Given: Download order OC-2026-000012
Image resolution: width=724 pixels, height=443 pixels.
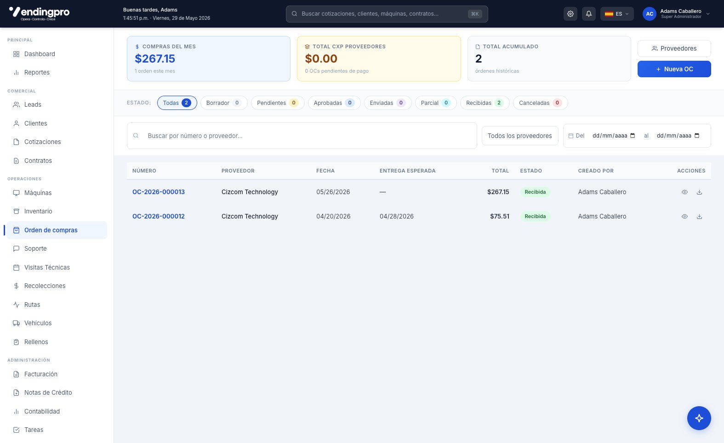Looking at the screenshot, I should point(699,217).
